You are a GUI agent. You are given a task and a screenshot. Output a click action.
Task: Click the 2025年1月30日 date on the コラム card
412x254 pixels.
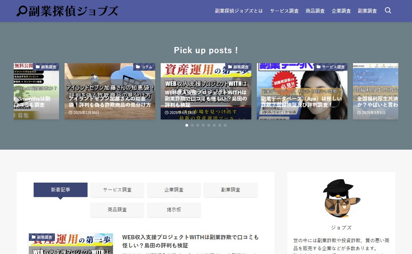84,113
